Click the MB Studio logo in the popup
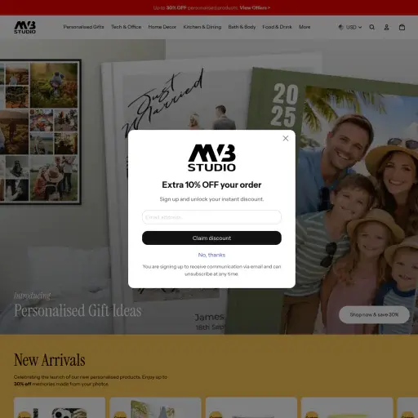The image size is (418, 418). 211,158
